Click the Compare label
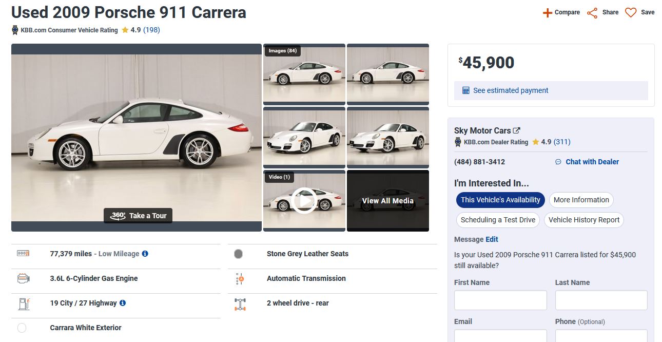The image size is (662, 342). [x=567, y=12]
